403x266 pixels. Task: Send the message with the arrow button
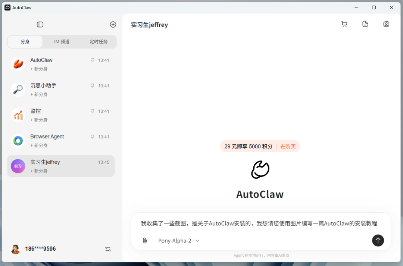tap(378, 241)
